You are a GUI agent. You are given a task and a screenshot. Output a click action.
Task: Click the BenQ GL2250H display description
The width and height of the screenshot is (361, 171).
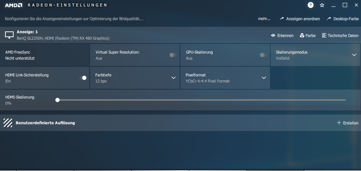coord(63,38)
